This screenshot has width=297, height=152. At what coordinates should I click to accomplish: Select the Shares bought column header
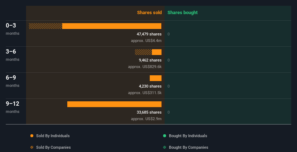pos(182,13)
